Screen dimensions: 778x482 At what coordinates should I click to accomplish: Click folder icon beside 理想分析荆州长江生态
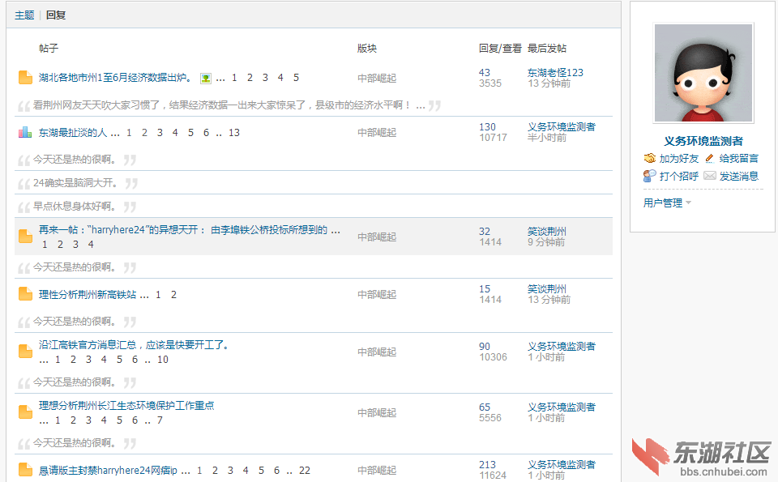[x=25, y=412]
